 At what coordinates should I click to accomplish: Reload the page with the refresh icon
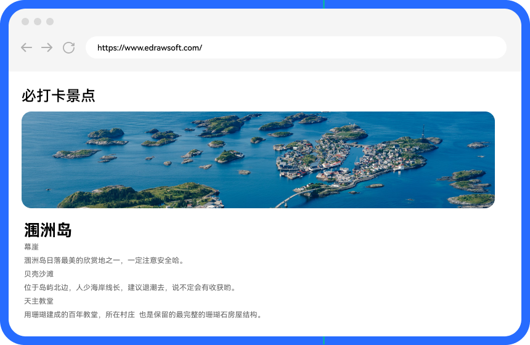[x=68, y=47]
